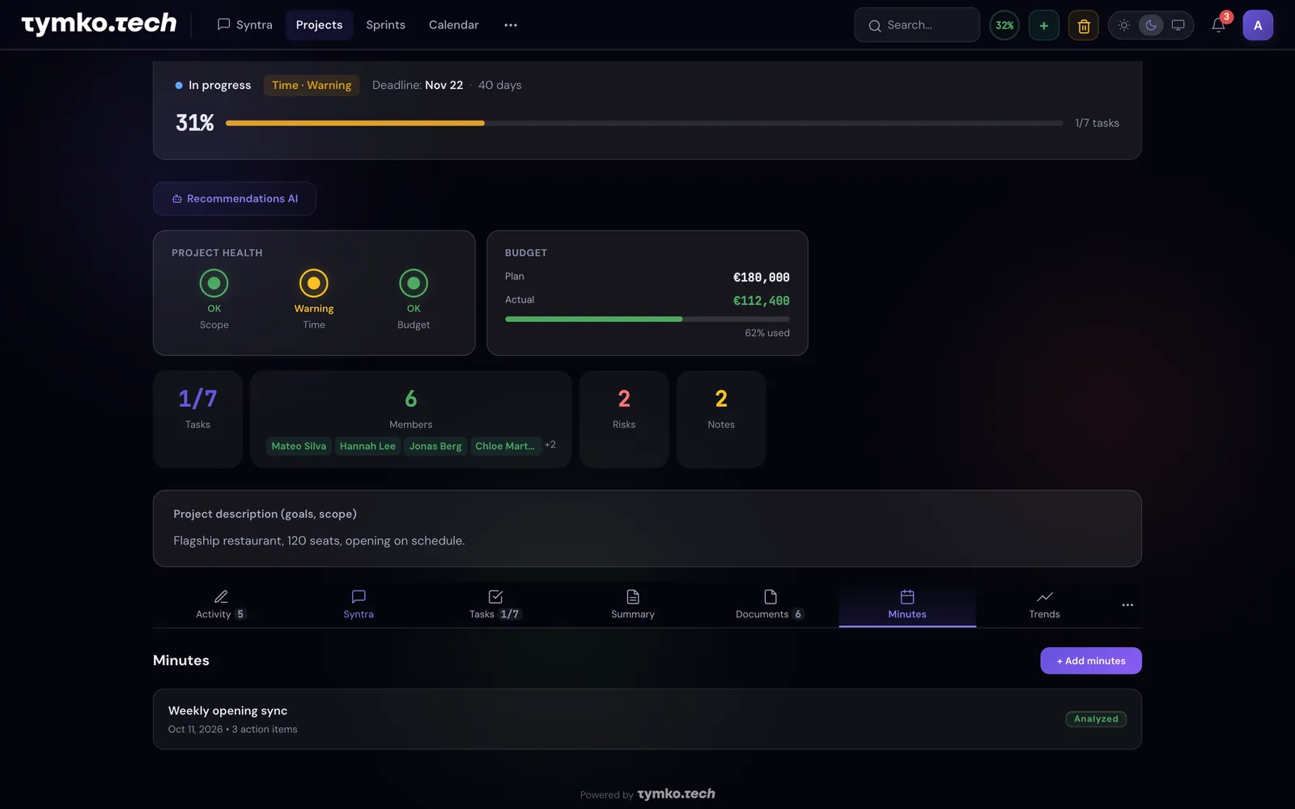Open the Activity tab pencil icon

coord(221,597)
